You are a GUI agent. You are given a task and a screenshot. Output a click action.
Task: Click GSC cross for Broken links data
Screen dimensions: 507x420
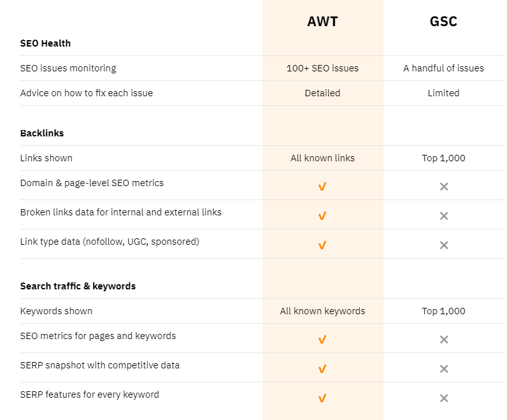tap(444, 216)
